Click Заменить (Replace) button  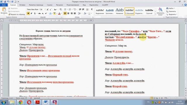(171, 11)
